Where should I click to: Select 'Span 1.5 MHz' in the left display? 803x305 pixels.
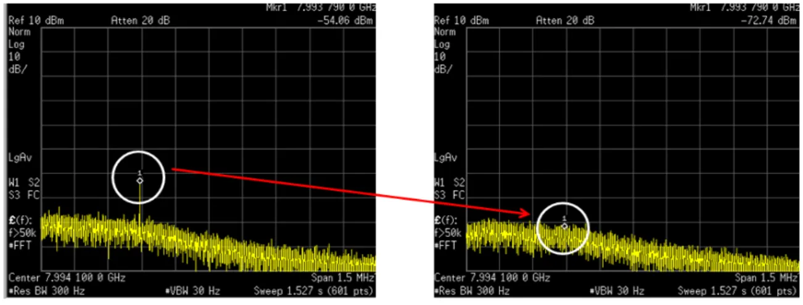coord(343,278)
